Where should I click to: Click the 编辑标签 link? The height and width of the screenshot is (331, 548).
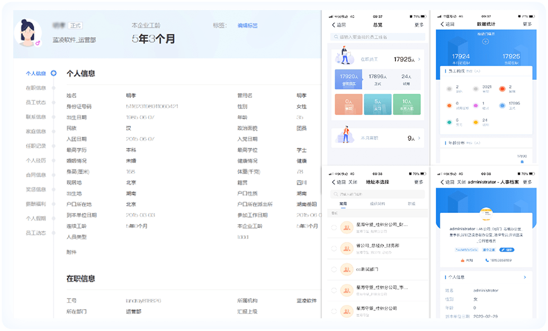247,25
